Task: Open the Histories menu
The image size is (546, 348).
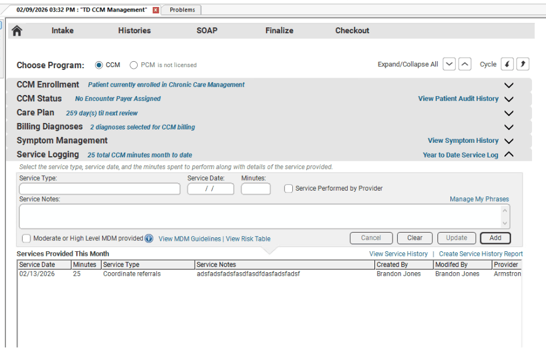Action: (x=134, y=31)
